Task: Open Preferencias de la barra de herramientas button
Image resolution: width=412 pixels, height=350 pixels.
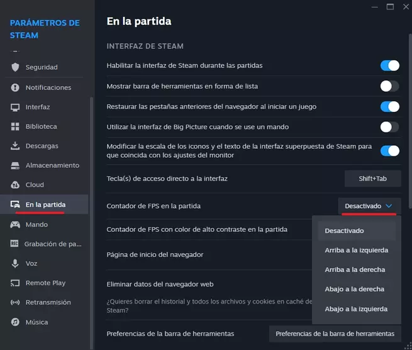Action: click(335, 334)
